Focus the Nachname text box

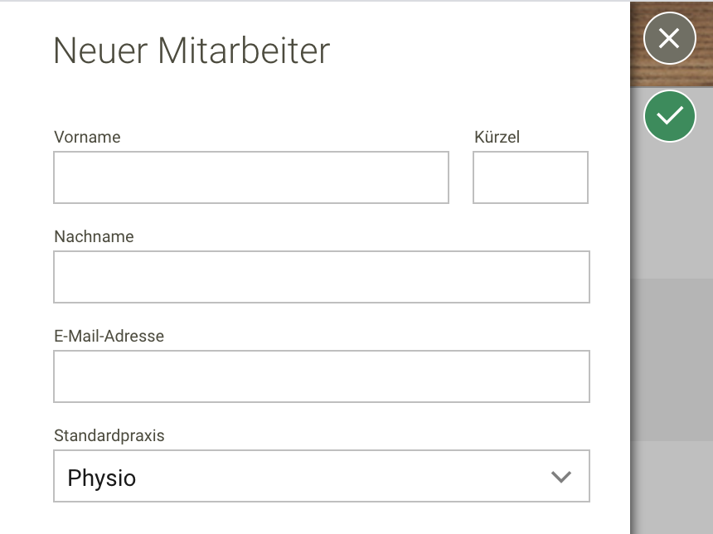point(322,276)
